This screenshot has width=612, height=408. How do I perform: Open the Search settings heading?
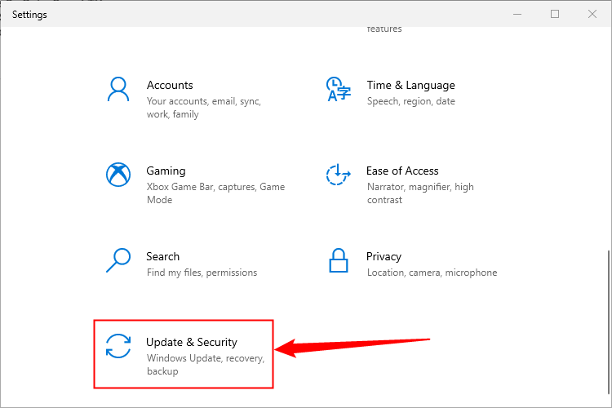[162, 256]
